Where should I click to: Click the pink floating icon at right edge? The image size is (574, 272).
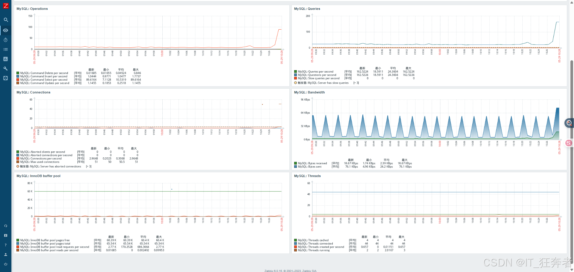click(x=569, y=143)
